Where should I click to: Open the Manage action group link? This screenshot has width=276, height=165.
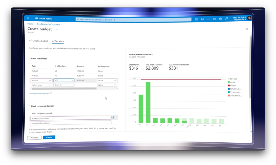pyautogui.click(x=39, y=93)
